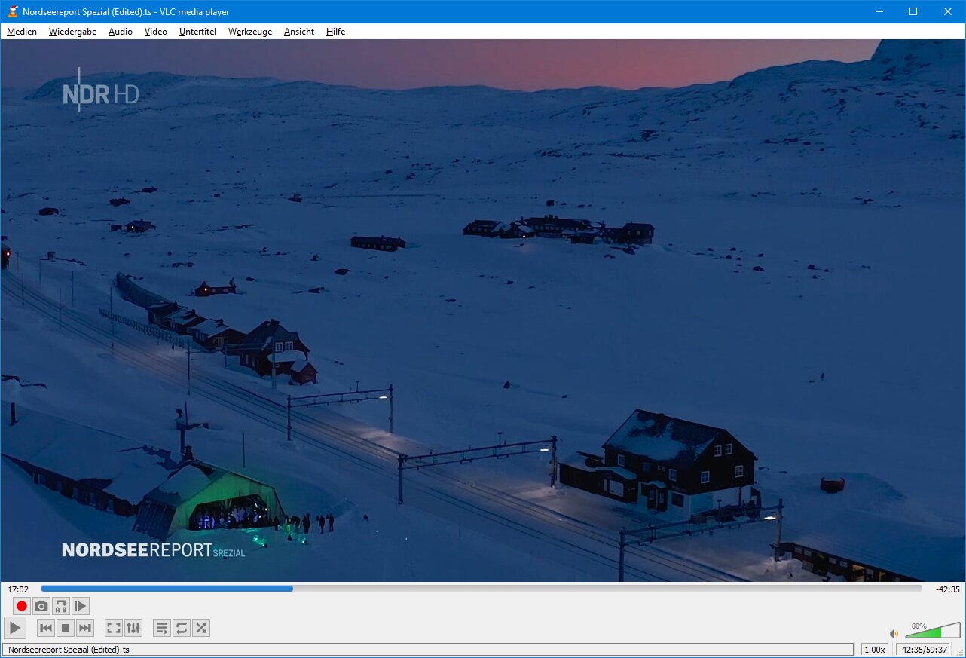The image size is (966, 658).
Task: Skip to the next media item
Action: 85,628
